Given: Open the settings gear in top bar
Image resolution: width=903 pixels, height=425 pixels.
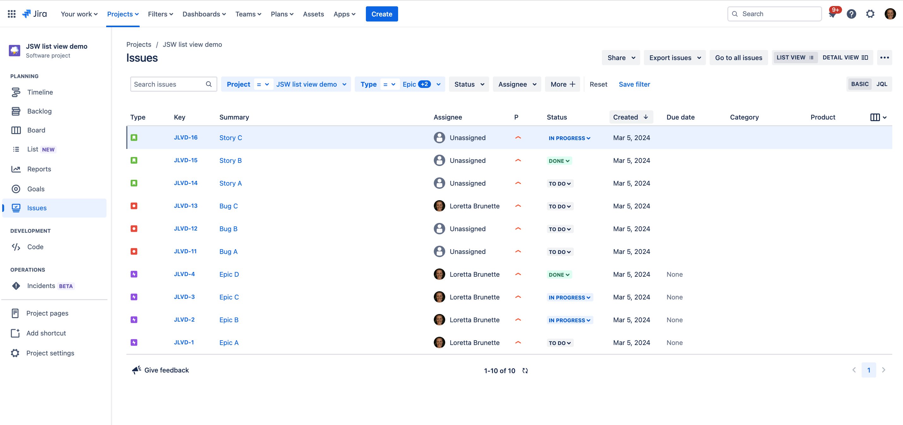Looking at the screenshot, I should pyautogui.click(x=870, y=14).
